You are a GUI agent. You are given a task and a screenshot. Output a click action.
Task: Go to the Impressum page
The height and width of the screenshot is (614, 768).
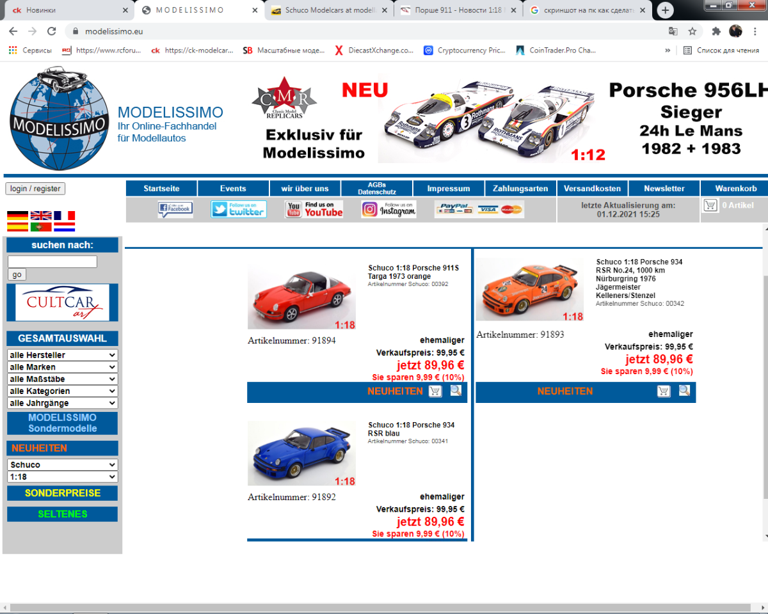(449, 189)
